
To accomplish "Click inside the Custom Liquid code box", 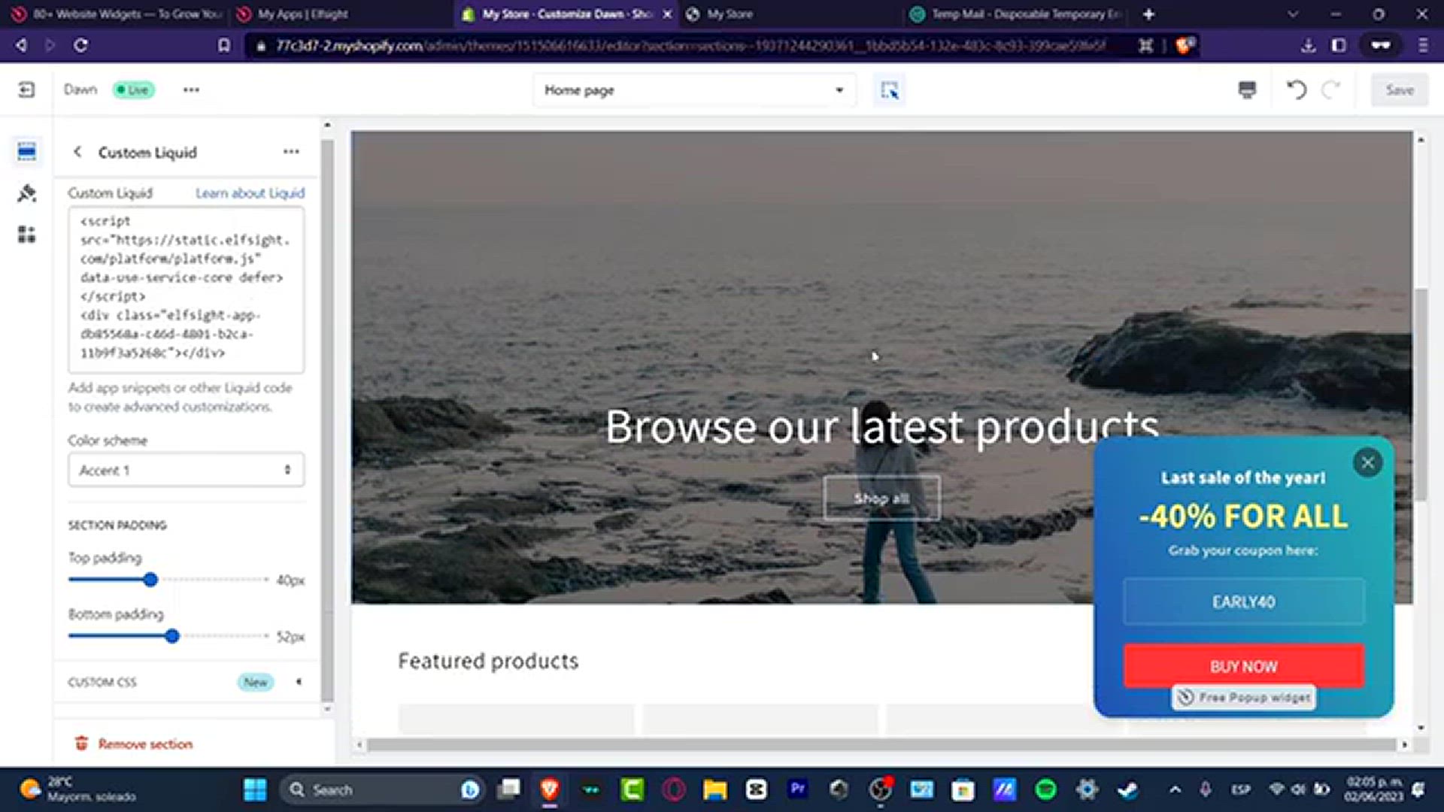I will pyautogui.click(x=187, y=290).
